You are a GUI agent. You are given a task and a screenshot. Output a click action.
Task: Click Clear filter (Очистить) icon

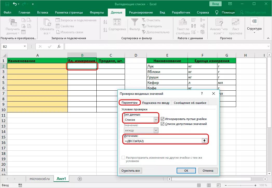pos(144,20)
